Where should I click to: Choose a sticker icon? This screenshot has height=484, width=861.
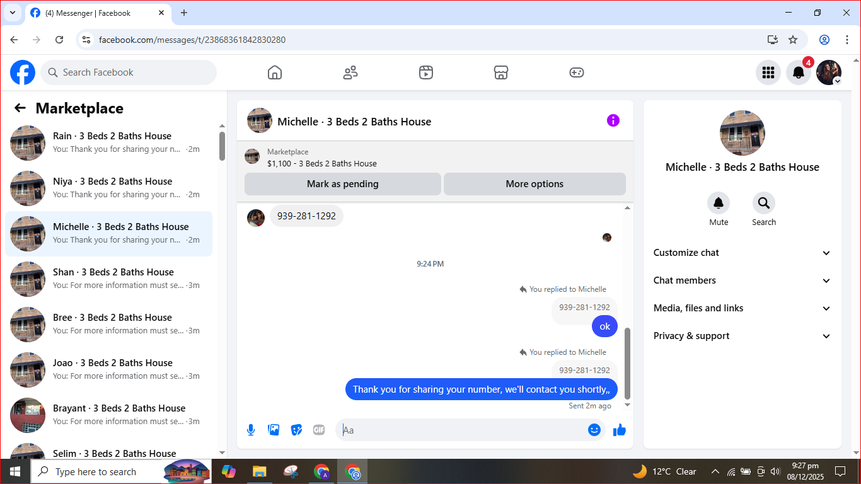click(x=296, y=430)
